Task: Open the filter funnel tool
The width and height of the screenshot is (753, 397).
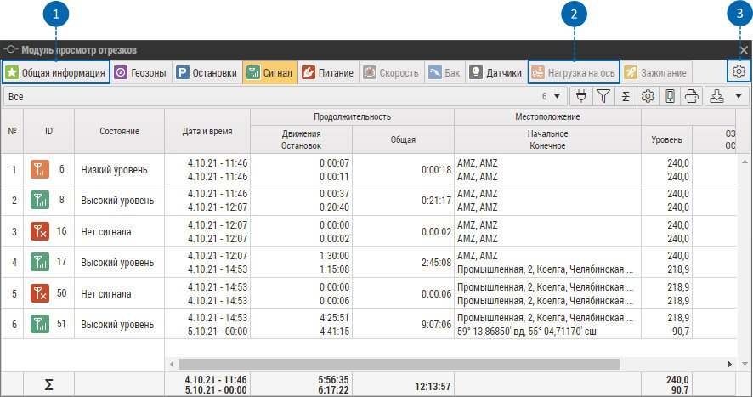Action: tap(603, 96)
